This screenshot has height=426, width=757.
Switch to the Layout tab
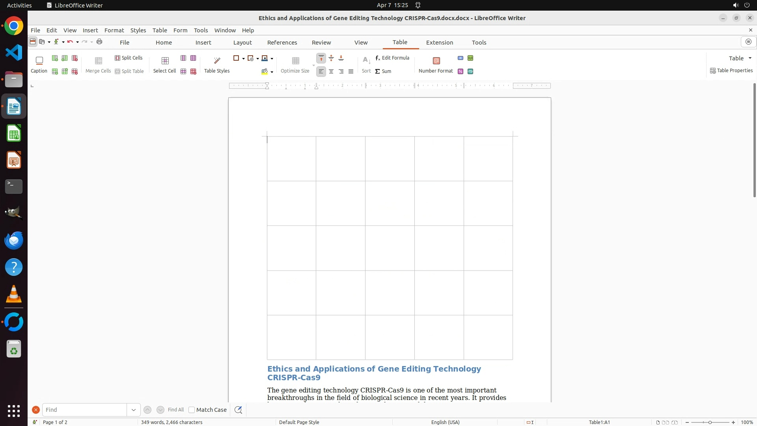point(242,43)
